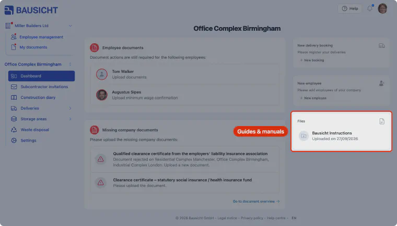The height and width of the screenshot is (226, 397).
Task: Click Augustus Sipes profile photo
Action: [102, 95]
